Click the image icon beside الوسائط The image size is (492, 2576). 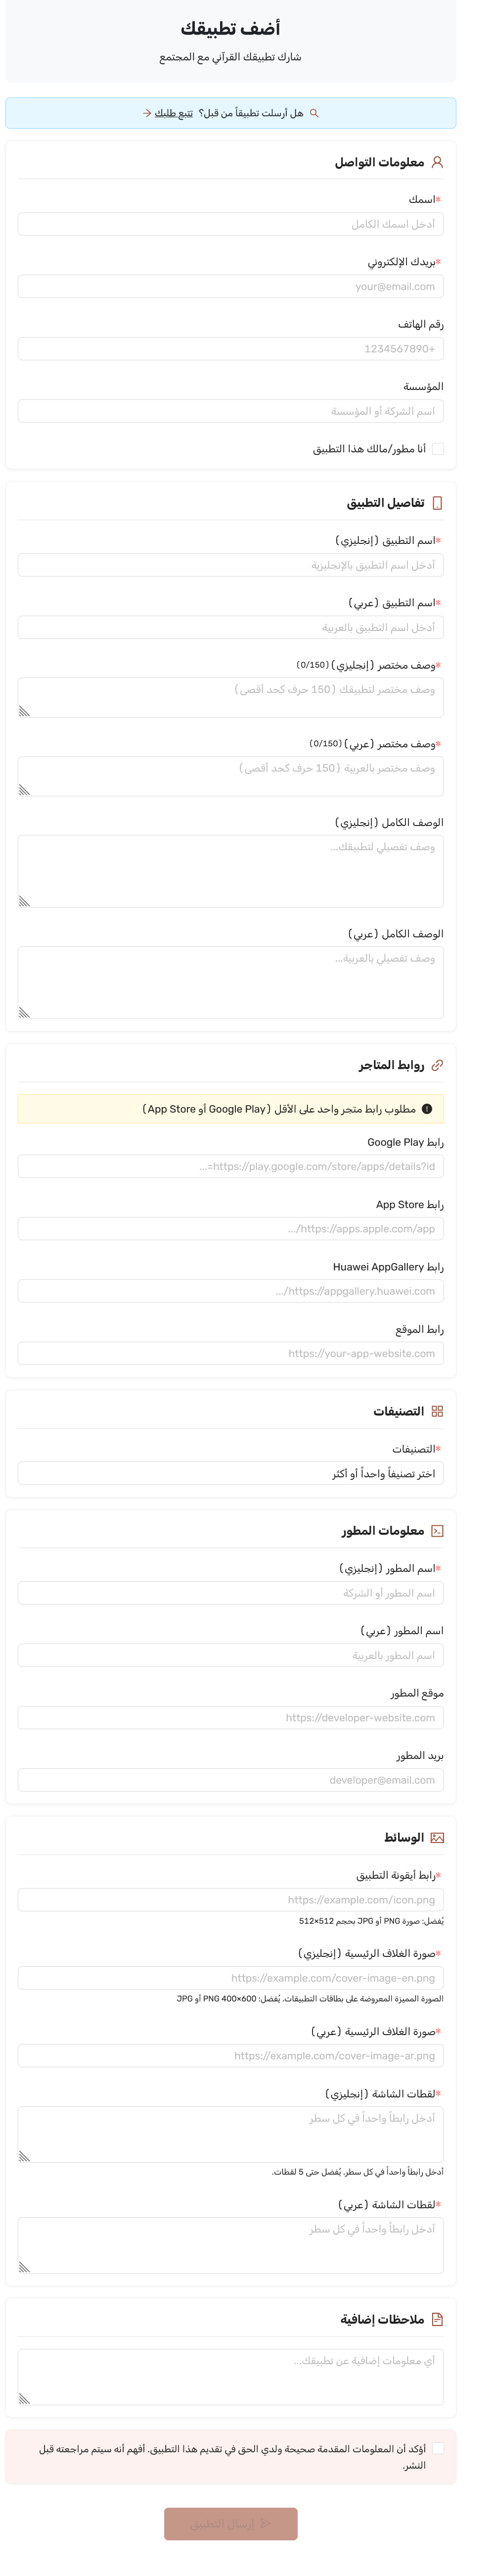point(437,1837)
